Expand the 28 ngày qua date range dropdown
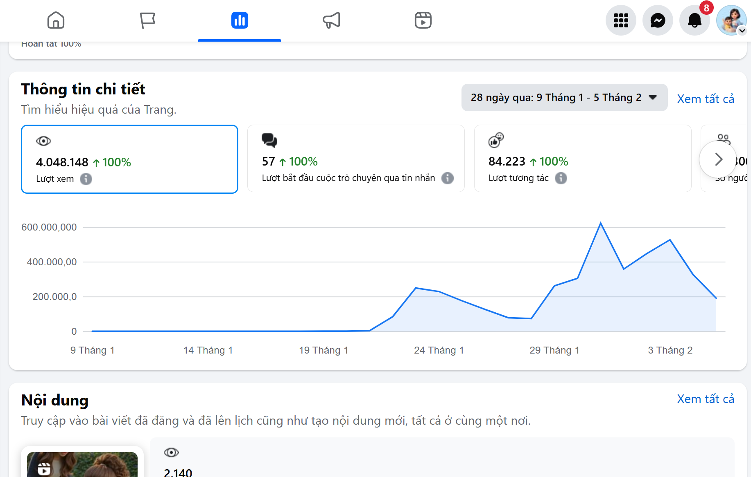The width and height of the screenshot is (751, 477). pyautogui.click(x=564, y=98)
